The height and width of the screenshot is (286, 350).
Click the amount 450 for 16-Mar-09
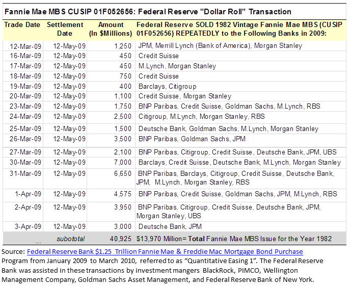point(125,56)
